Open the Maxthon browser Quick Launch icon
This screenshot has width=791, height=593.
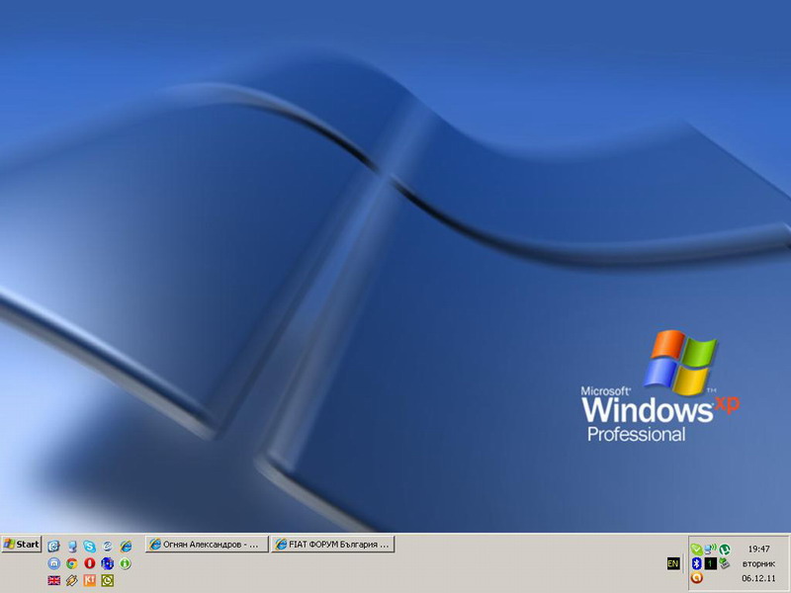click(x=54, y=563)
